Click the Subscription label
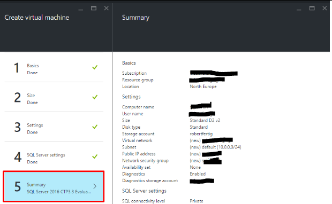The width and height of the screenshot is (332, 204). pos(134,73)
